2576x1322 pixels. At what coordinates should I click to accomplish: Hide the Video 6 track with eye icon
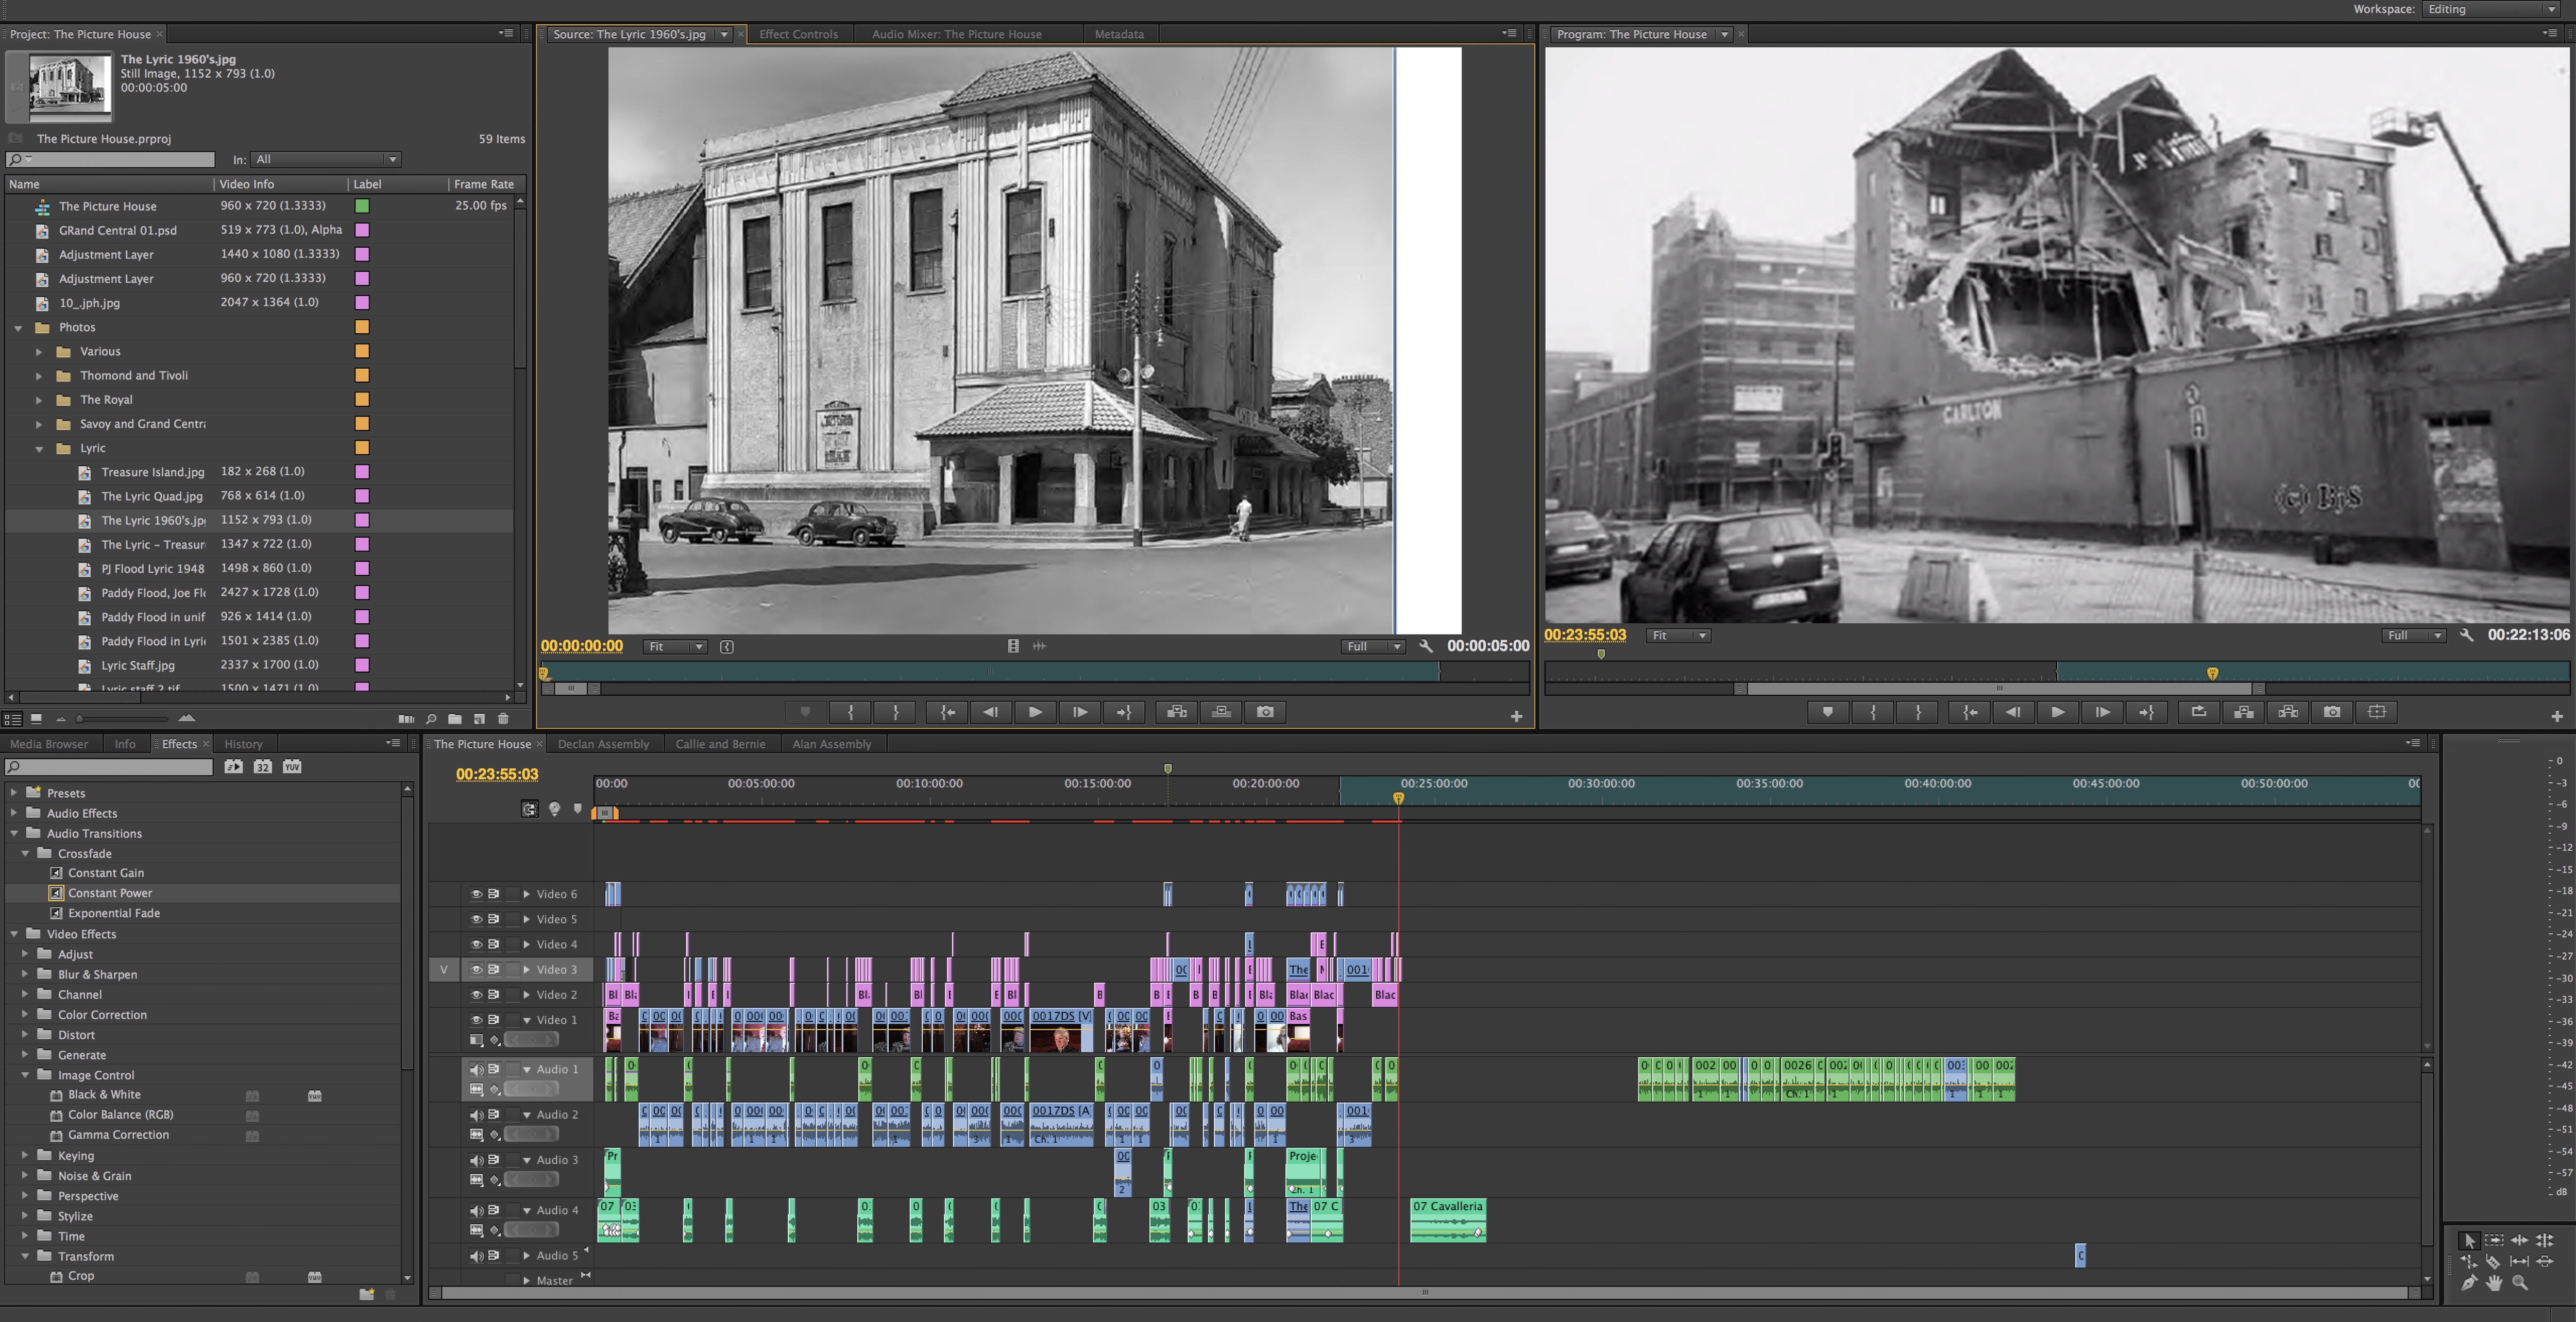click(476, 895)
